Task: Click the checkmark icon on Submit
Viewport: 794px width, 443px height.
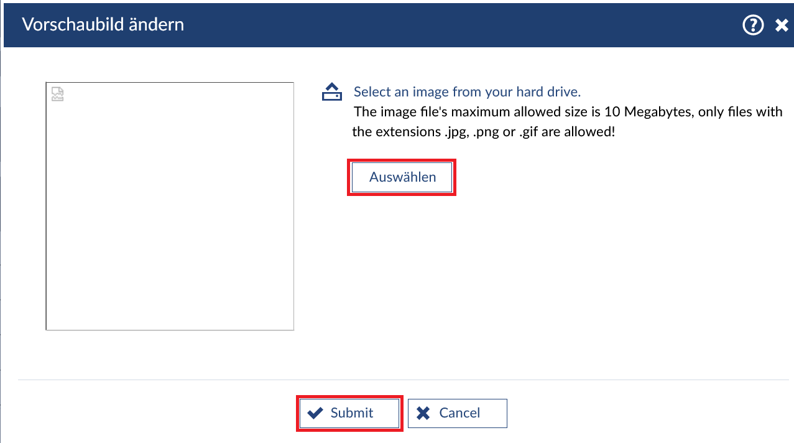Action: coord(315,413)
